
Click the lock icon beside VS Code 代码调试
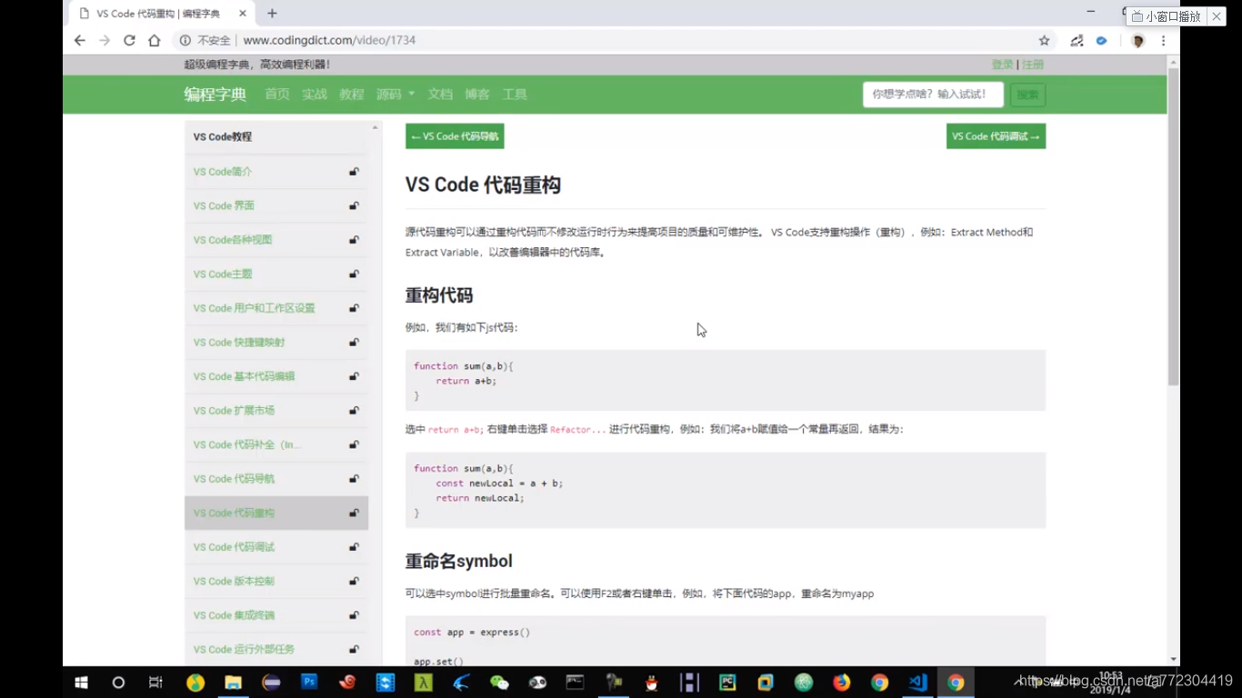[354, 547]
